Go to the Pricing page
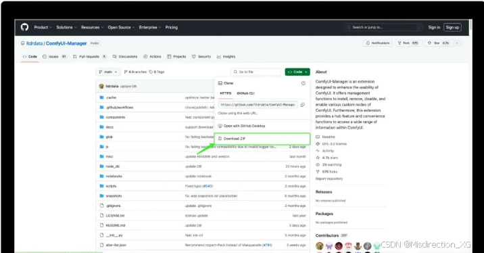484x253 pixels. (171, 28)
